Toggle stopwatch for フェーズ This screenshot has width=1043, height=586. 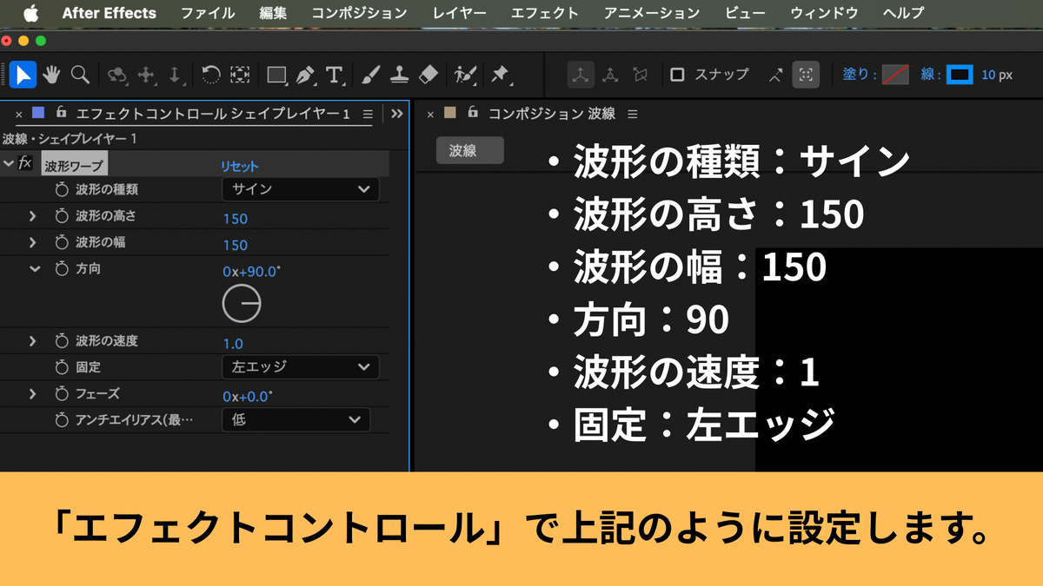click(62, 394)
